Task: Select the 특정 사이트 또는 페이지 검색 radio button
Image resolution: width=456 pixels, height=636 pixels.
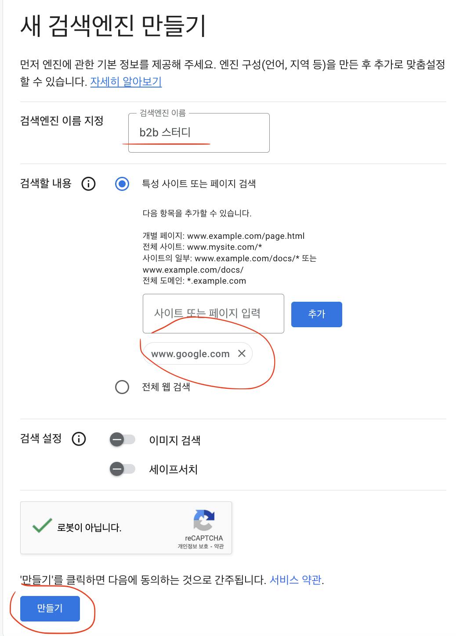Action: coord(122,183)
